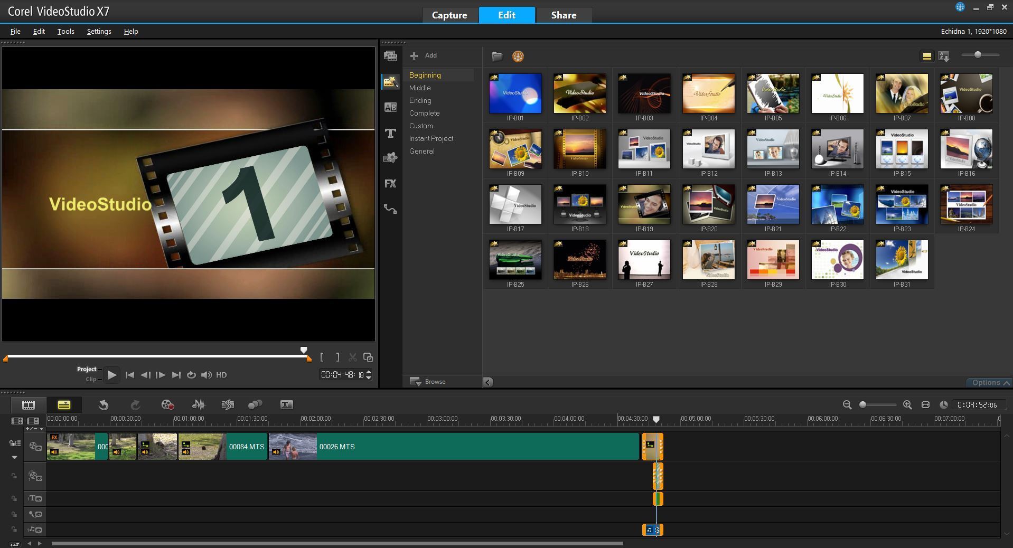Open the Title library panel
Viewport: 1013px width, 548px height.
pyautogui.click(x=390, y=133)
